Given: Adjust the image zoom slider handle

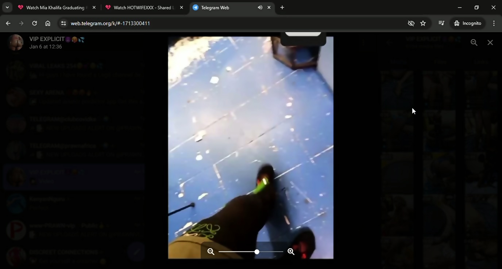Looking at the screenshot, I should click(x=257, y=251).
